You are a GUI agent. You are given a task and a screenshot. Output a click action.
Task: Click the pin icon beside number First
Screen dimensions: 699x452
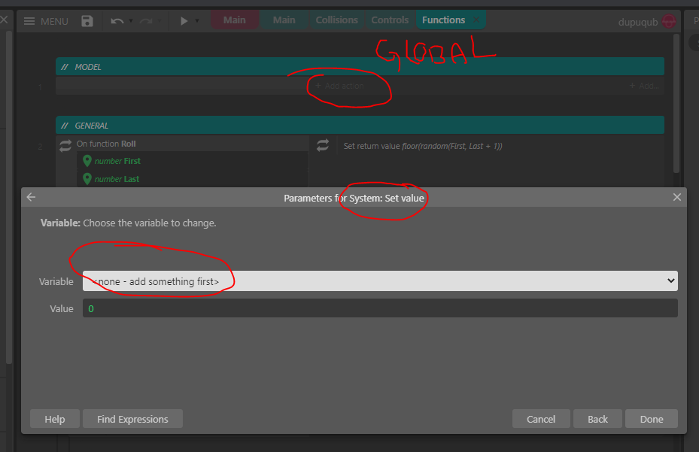coord(87,161)
